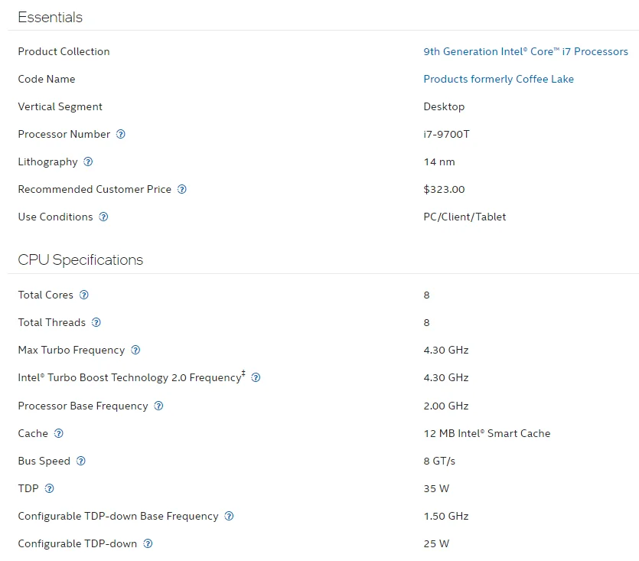Click the $323.00 price value
Screen dimensions: 639x561
coord(444,189)
